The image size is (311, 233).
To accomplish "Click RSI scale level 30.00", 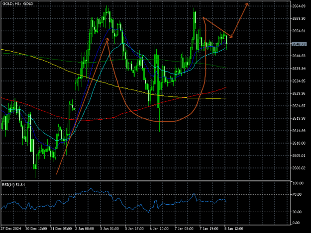I will click(x=297, y=212).
